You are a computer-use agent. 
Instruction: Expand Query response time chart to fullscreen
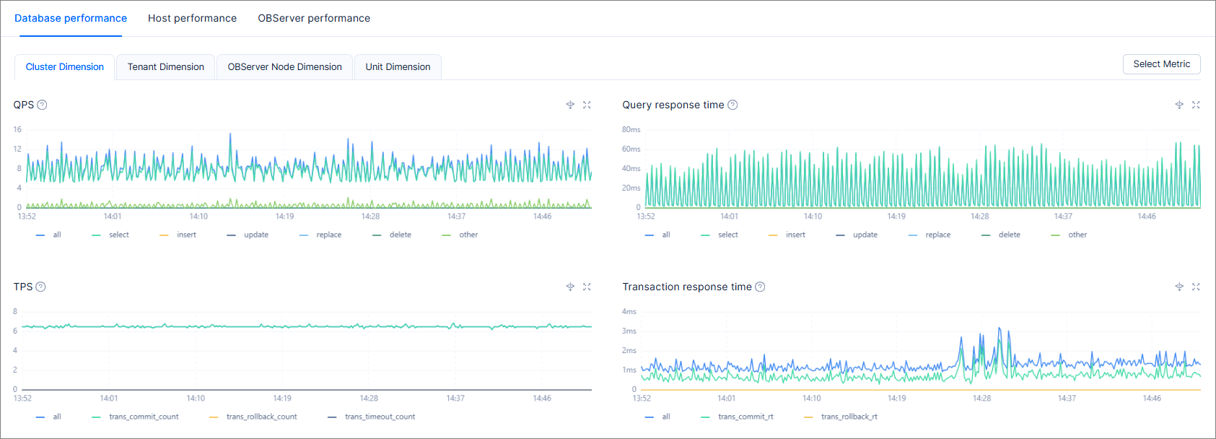1196,105
